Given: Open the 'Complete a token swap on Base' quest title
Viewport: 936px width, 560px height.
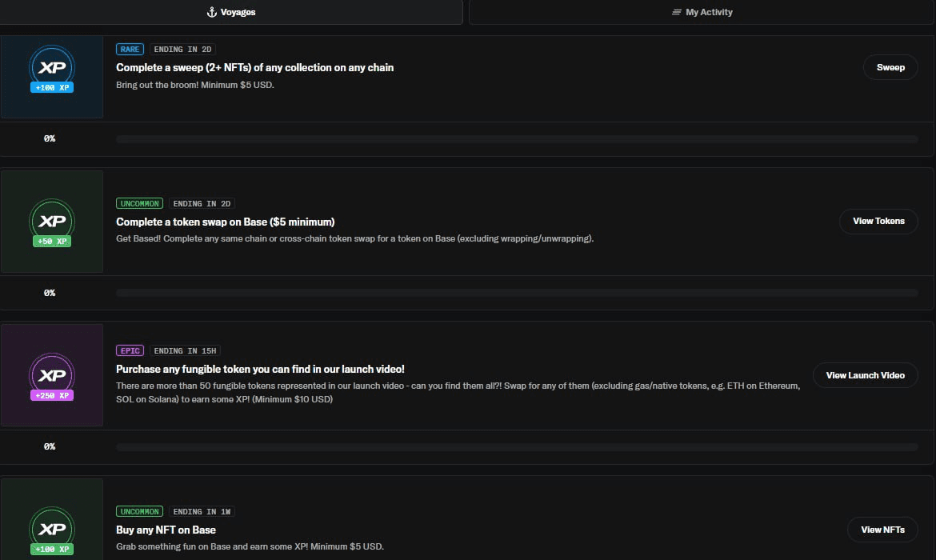Looking at the screenshot, I should click(225, 222).
